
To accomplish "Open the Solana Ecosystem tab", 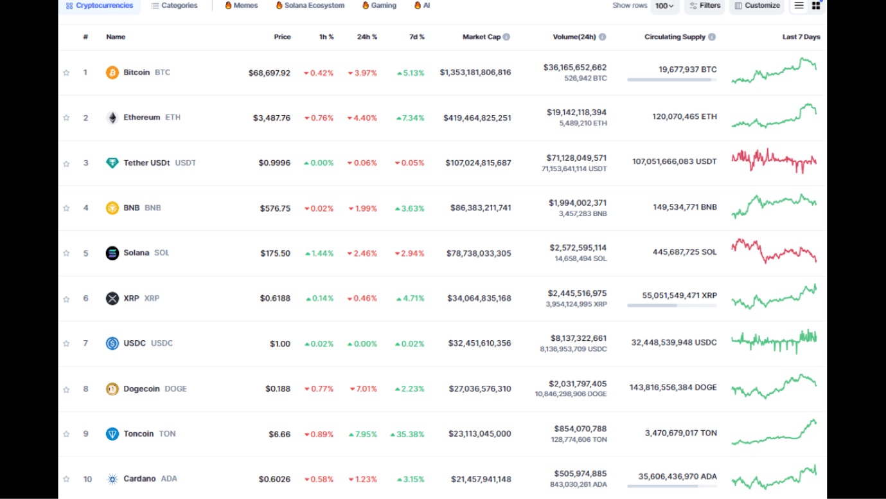I will [310, 6].
